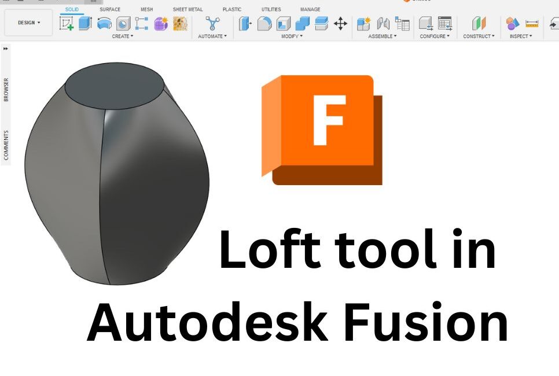Open the AUTOMATE dropdown menu
559x376 pixels.
pos(212,36)
